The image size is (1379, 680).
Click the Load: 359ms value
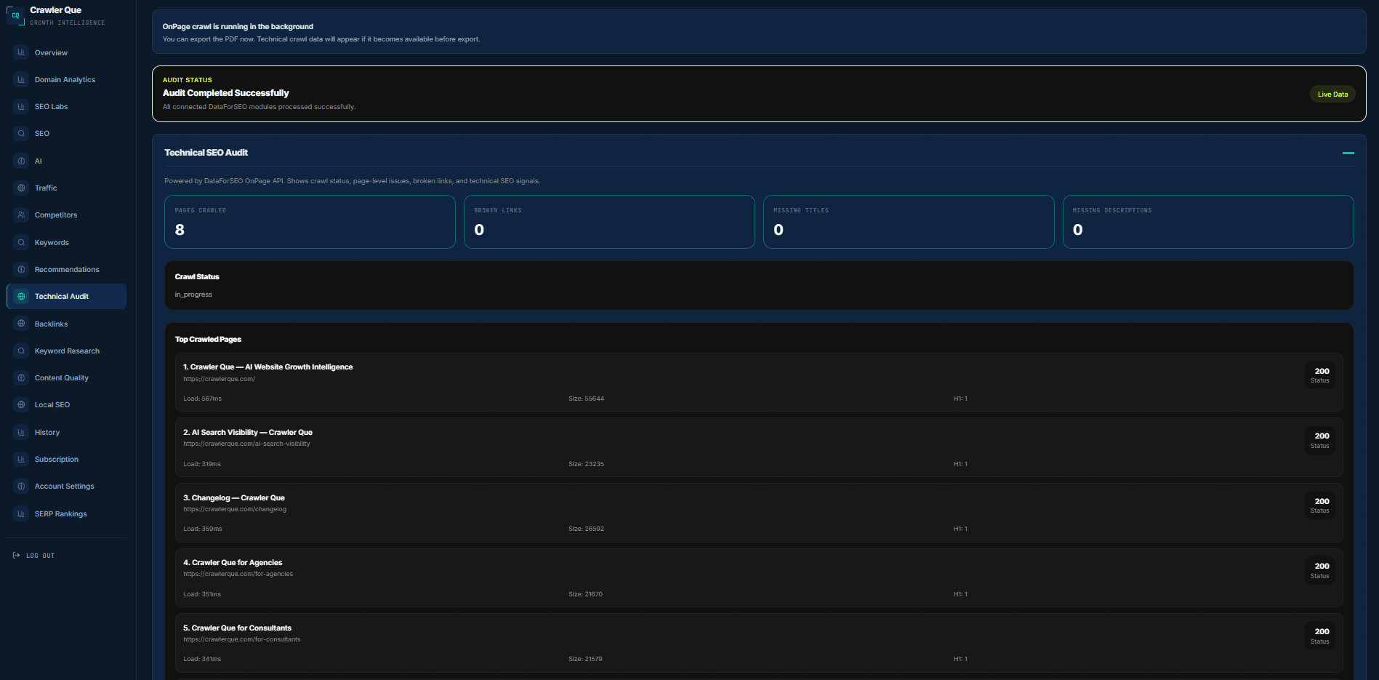click(203, 529)
